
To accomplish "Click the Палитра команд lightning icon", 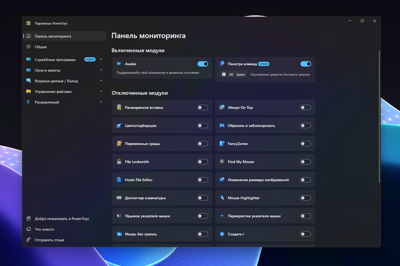I will click(x=222, y=64).
